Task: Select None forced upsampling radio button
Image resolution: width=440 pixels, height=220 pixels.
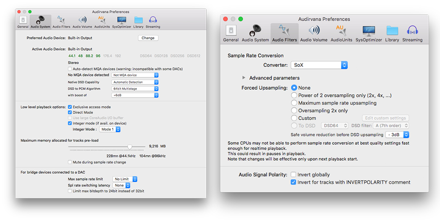Action: pyautogui.click(x=294, y=88)
